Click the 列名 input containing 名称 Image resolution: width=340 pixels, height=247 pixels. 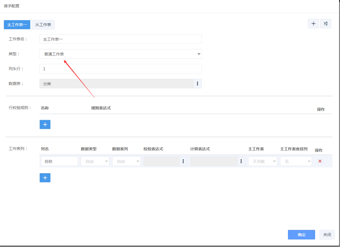59,161
